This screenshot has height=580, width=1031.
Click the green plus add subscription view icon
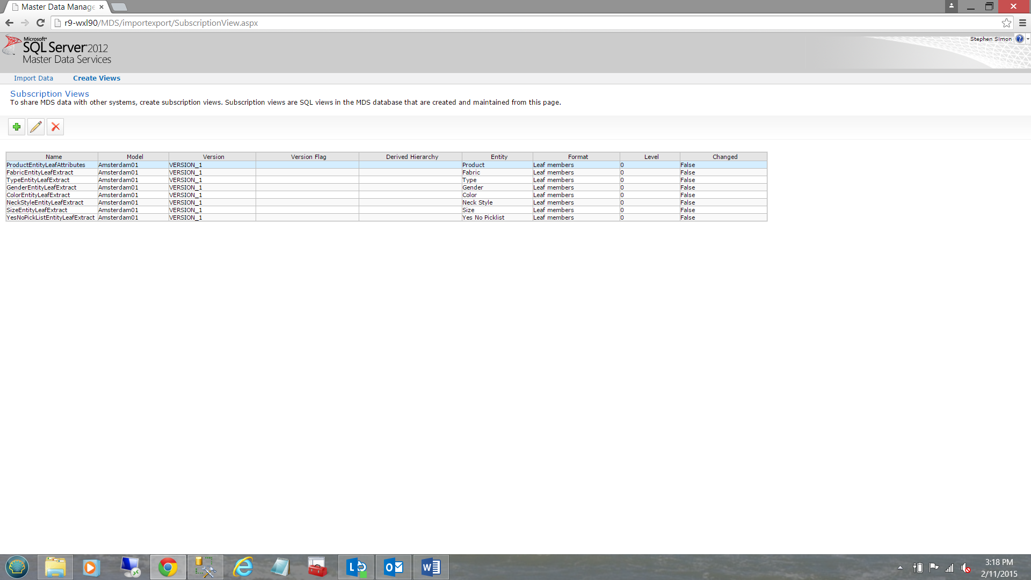(x=17, y=127)
